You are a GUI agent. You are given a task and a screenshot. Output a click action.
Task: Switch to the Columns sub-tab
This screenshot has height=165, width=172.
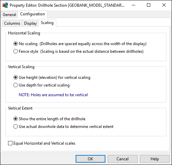12,23
